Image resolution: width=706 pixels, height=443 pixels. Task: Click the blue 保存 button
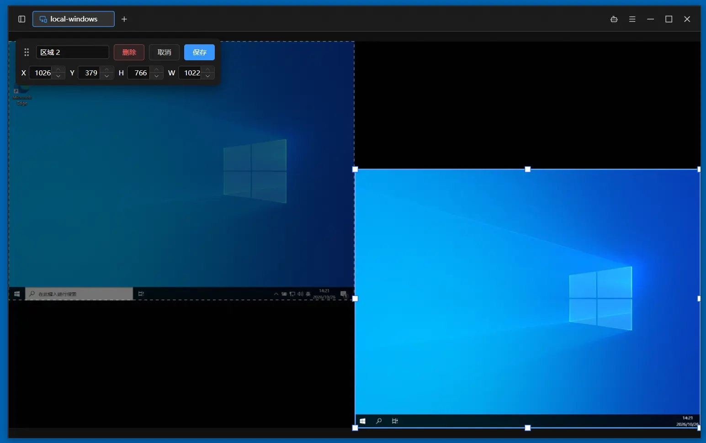pyautogui.click(x=200, y=53)
